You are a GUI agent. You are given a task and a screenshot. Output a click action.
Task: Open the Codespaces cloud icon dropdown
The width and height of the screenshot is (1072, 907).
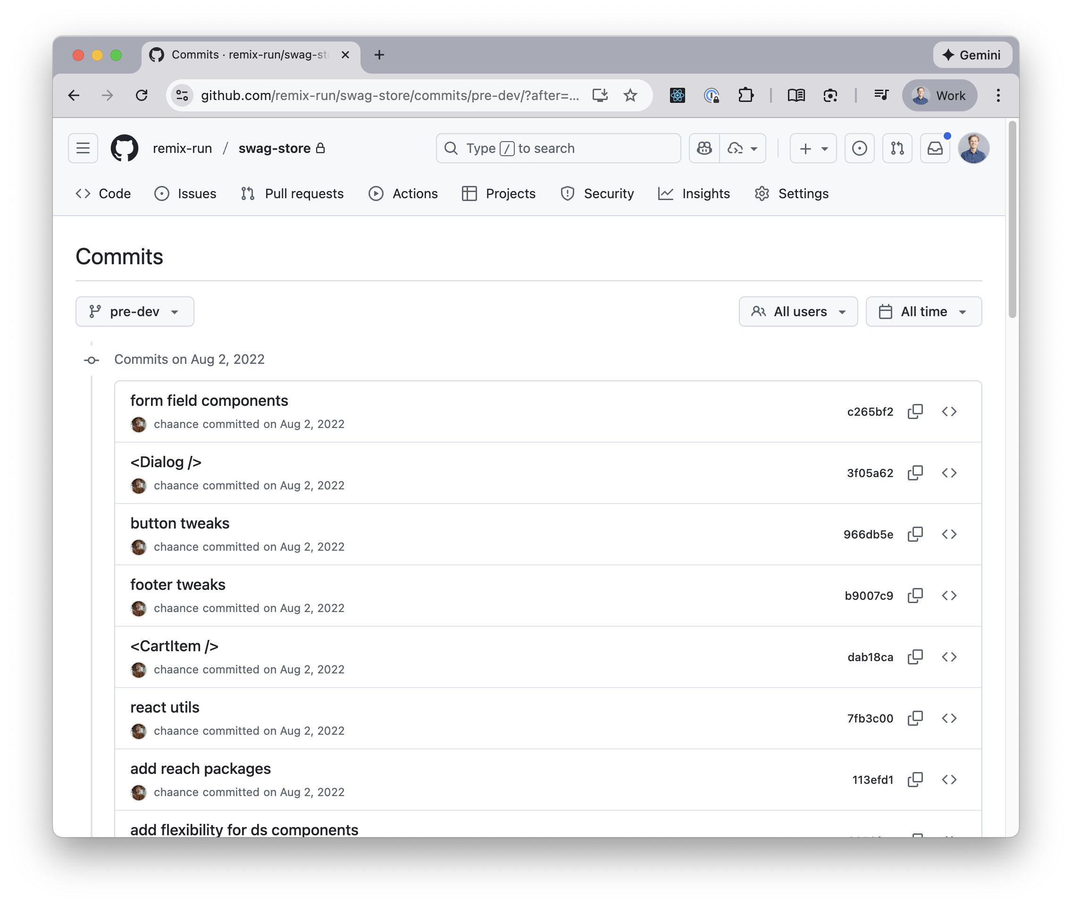tap(742, 148)
